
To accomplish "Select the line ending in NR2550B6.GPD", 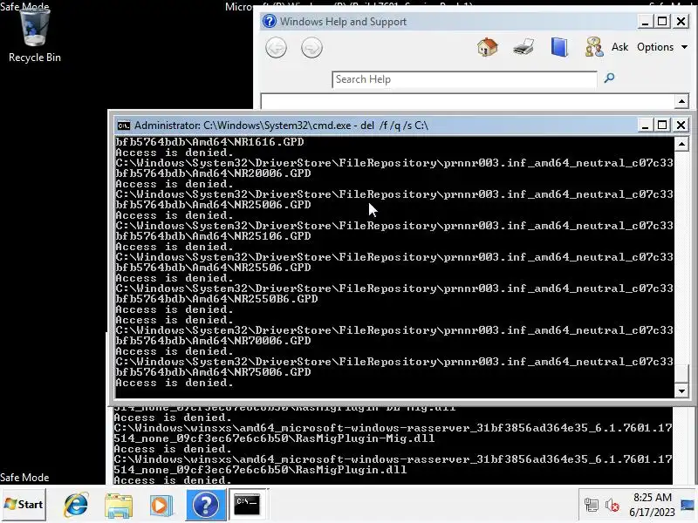I will click(x=216, y=299).
